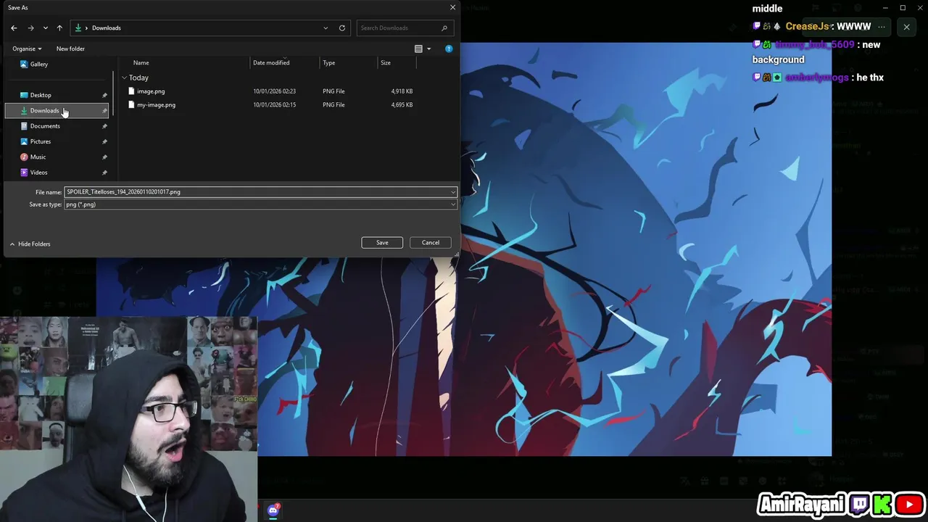The height and width of the screenshot is (522, 928).
Task: Go forward using the right arrow
Action: coord(30,28)
